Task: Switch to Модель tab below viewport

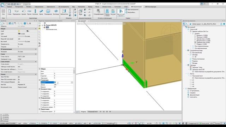Action: [x=83, y=111]
